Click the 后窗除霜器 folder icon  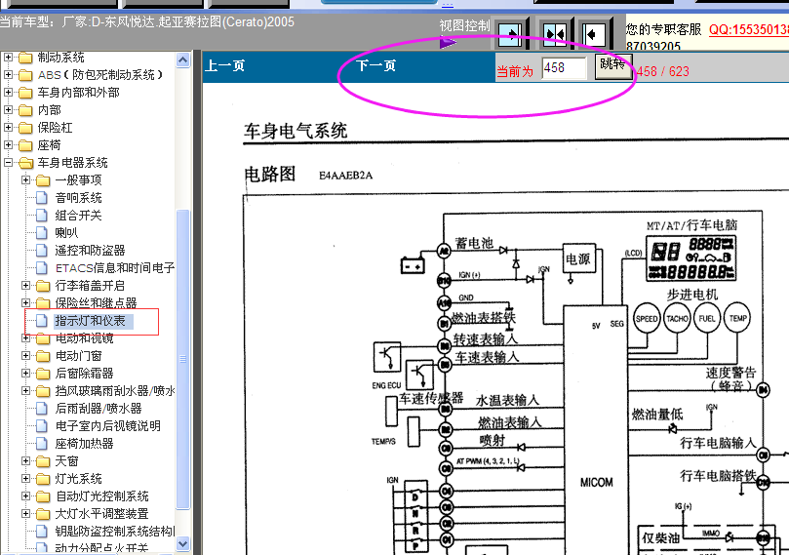point(43,374)
